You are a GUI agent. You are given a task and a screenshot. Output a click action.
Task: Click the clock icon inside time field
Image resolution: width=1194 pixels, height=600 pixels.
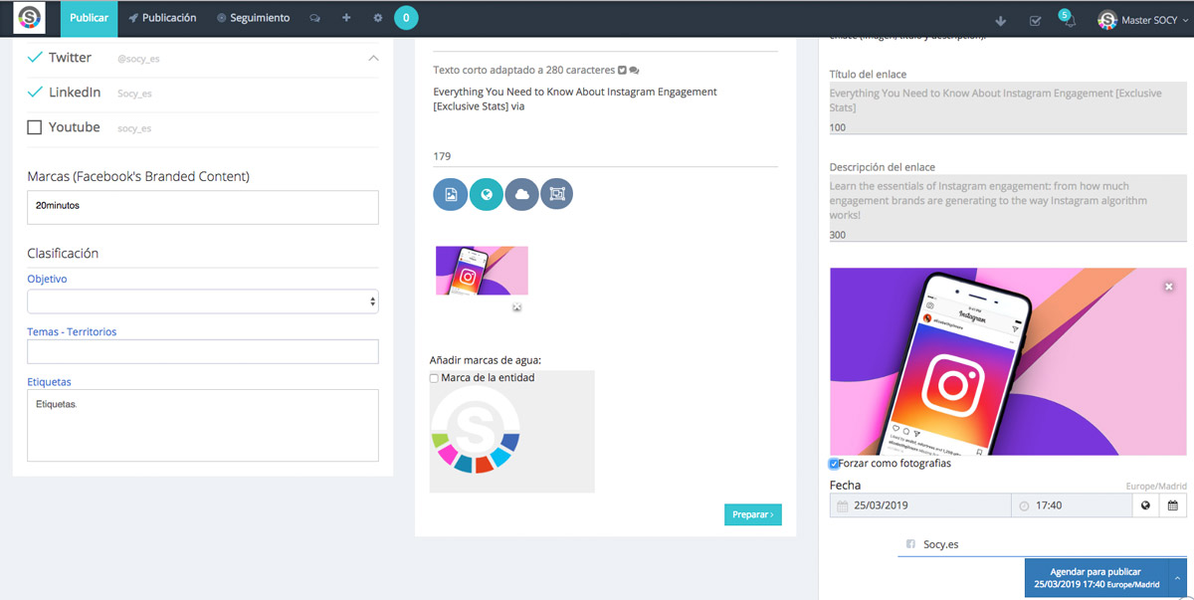pos(1025,505)
